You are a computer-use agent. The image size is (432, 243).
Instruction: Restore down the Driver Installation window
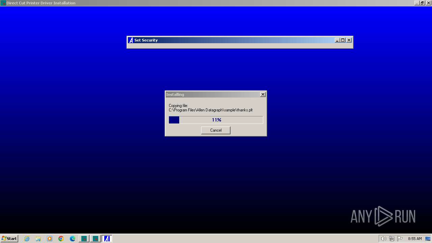tap(422, 3)
